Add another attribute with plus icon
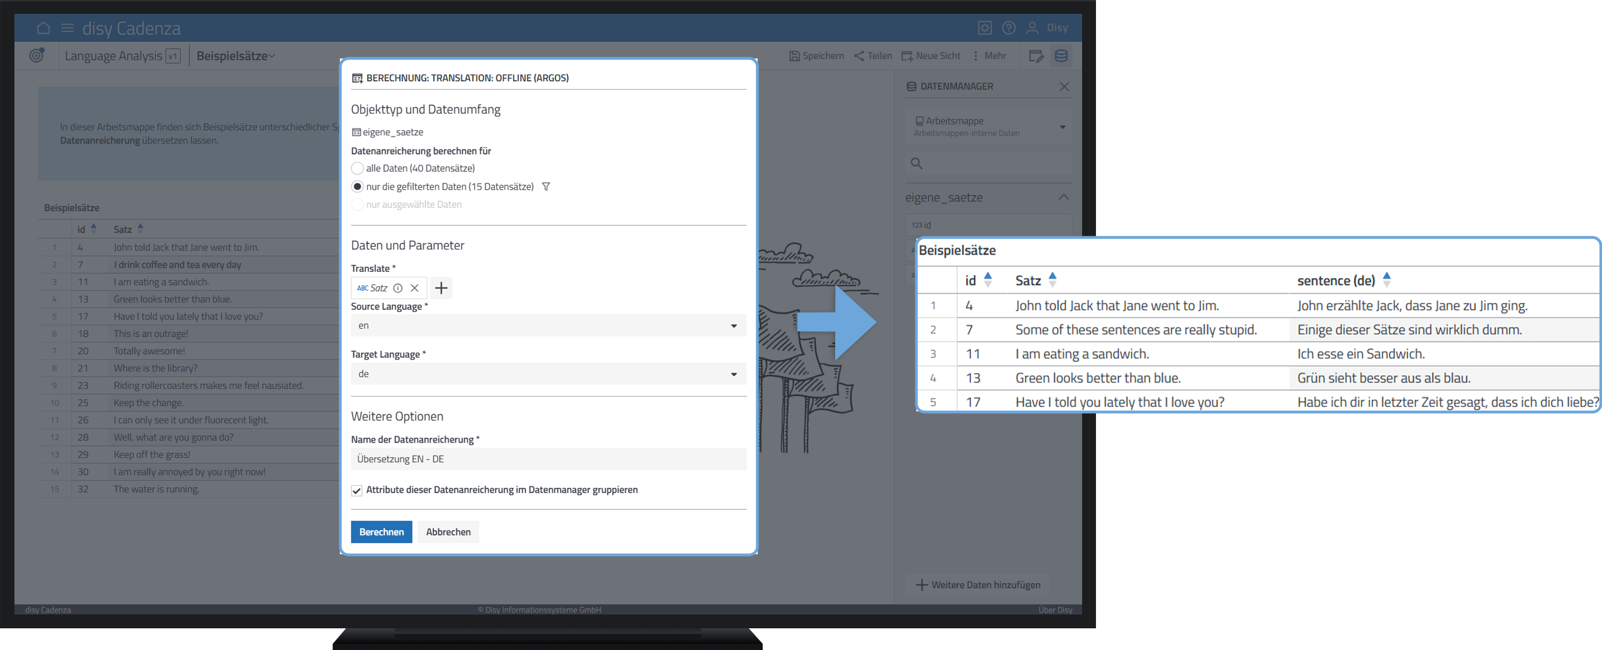This screenshot has height=650, width=1602. pos(441,288)
